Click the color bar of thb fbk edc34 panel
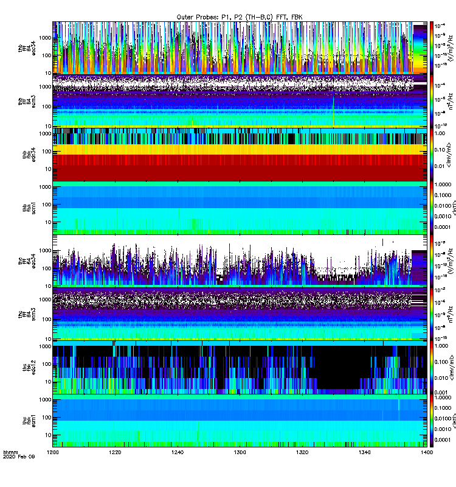Screen dimensions: 456x487 [432, 155]
